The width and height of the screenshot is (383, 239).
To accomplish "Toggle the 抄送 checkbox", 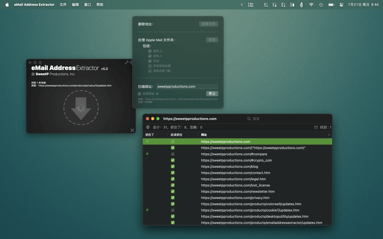I will (x=150, y=61).
